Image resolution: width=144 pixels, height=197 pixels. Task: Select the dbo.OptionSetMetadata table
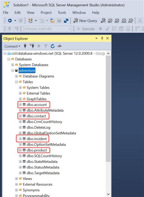coord(46,144)
